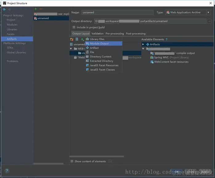The image size is (215, 178).
Task: Click the add copy of green plus dropdown
Action: click(82, 39)
